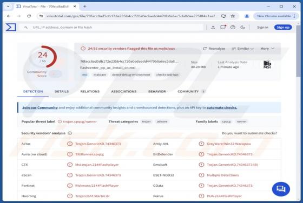Expand the More dropdown
This screenshot has width=303, height=203.
(267, 49)
